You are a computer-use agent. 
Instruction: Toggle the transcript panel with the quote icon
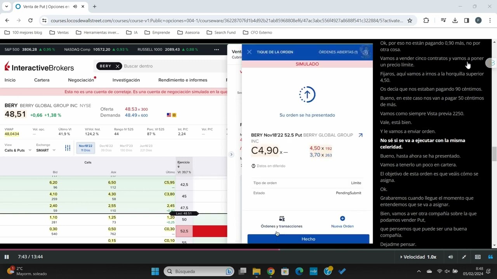coord(490,257)
